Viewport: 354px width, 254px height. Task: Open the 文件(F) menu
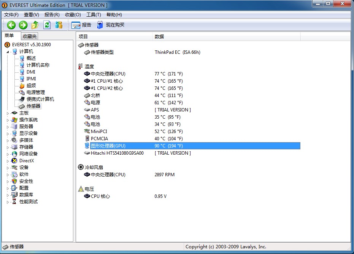point(11,15)
